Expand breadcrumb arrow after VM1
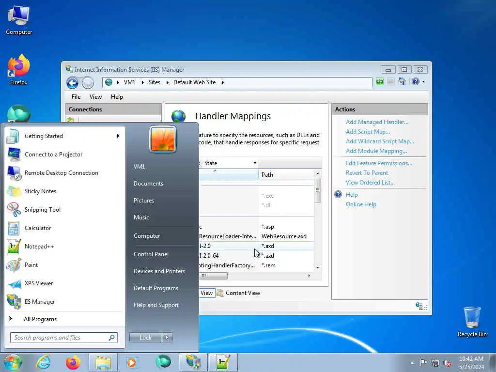The width and height of the screenshot is (496, 372). click(x=142, y=82)
